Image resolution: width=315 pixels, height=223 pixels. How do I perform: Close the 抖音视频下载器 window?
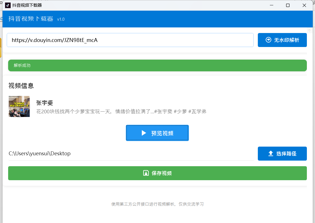304,5
